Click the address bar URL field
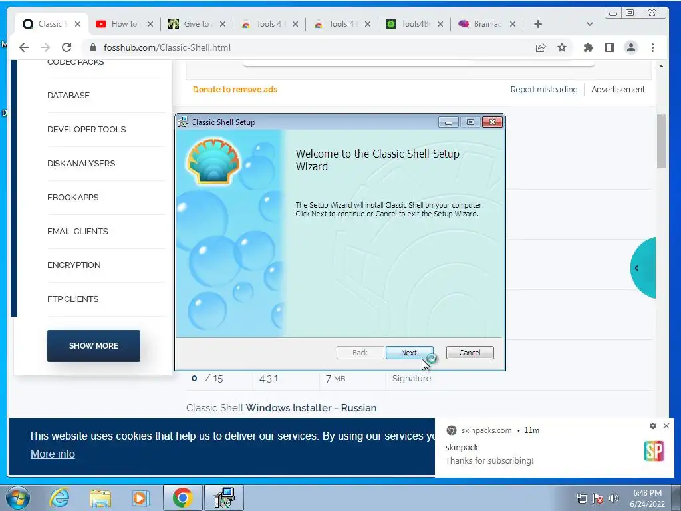The height and width of the screenshot is (511, 681). click(304, 47)
